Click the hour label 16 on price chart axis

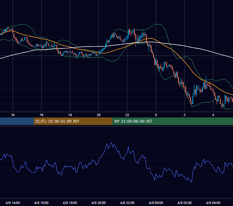coord(41,115)
